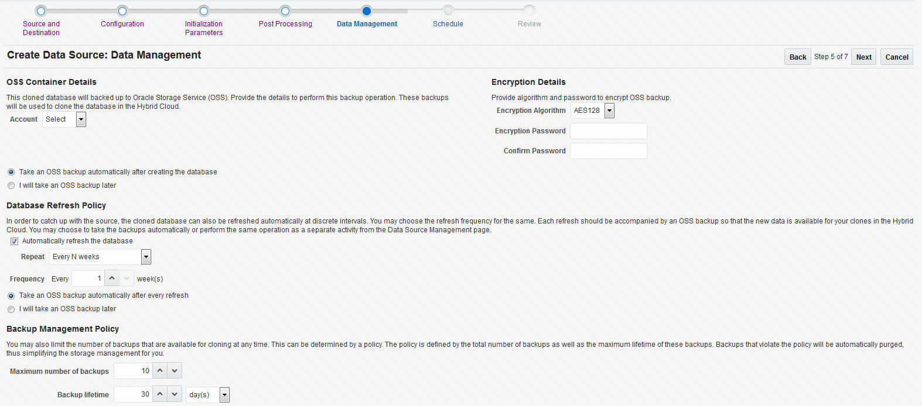Screen dimensions: 922x406
Task: Click the Next button
Action: (863, 57)
